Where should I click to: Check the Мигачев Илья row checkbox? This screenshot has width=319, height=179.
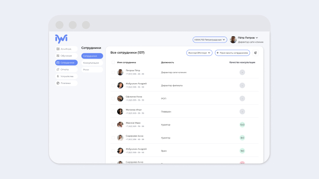tap(113, 111)
